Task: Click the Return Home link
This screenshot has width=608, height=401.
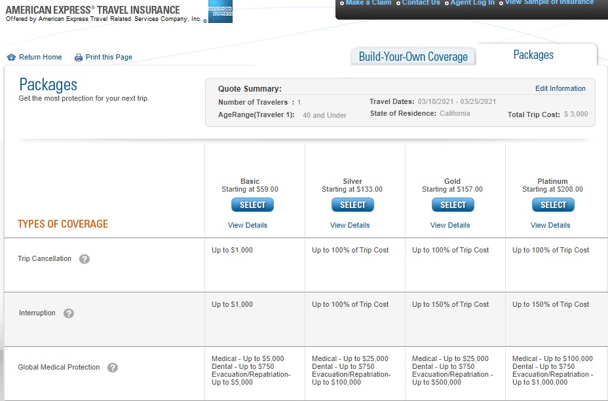Action: click(41, 58)
